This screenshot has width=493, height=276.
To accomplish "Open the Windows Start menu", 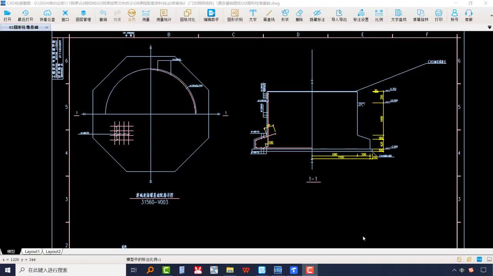I will [x=8, y=270].
